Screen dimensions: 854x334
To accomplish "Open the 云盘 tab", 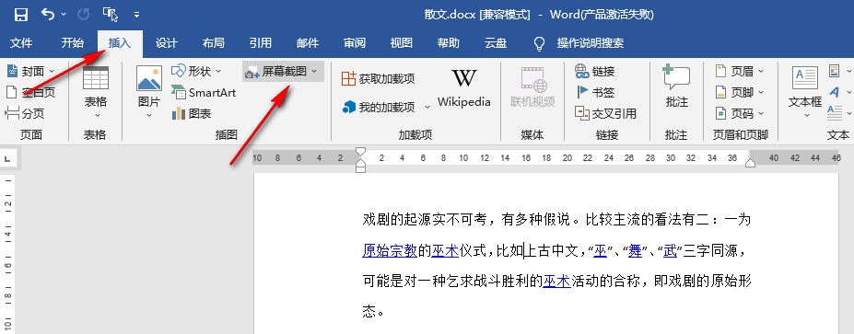I will 496,43.
